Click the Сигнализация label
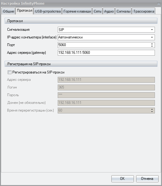This screenshot has height=186, width=162. (18, 30)
